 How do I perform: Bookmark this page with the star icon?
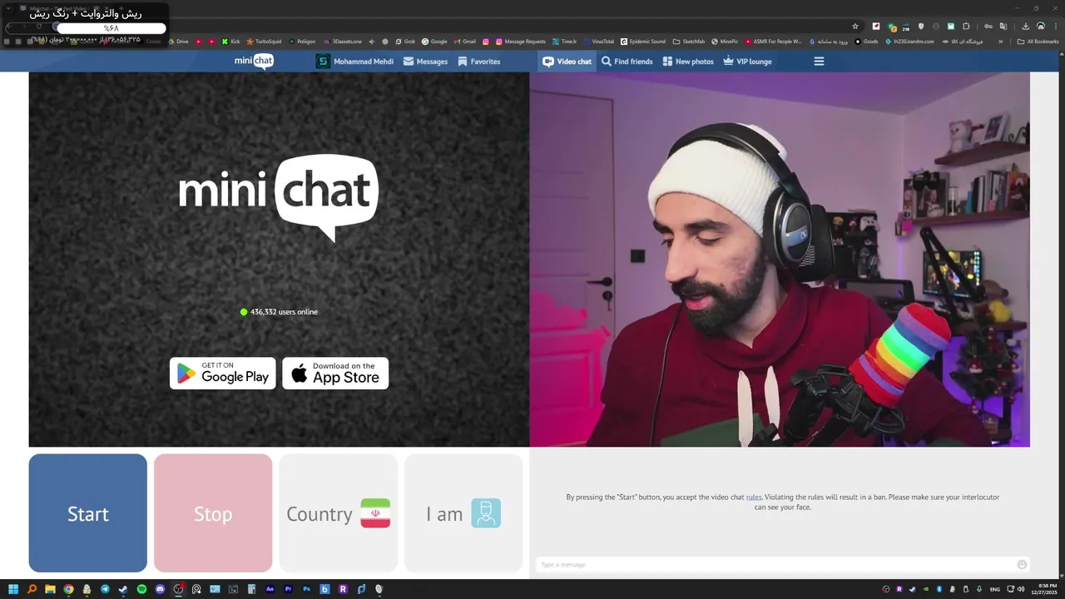pos(855,27)
